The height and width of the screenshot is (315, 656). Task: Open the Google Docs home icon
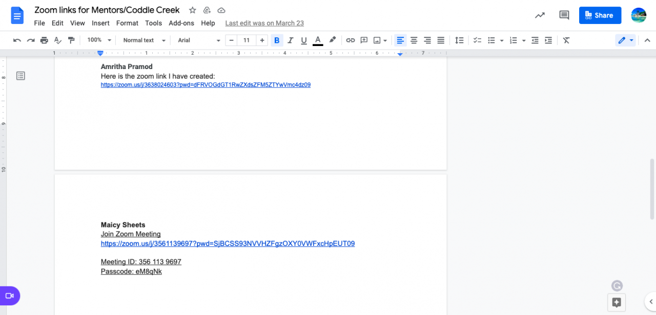pos(17,15)
